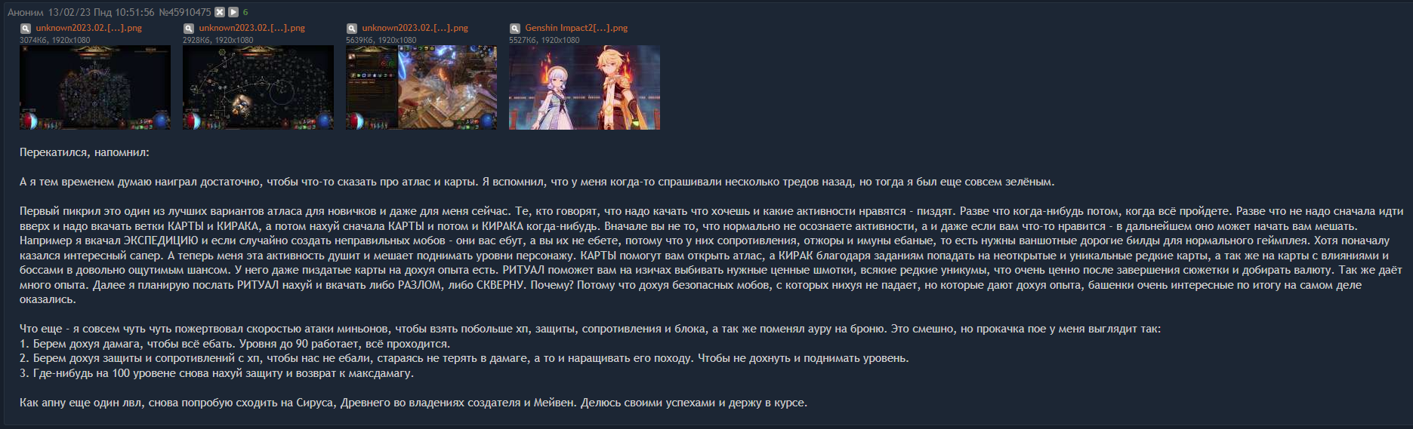Expand the first skill tree thumbnail
The height and width of the screenshot is (429, 1413).
(95, 87)
